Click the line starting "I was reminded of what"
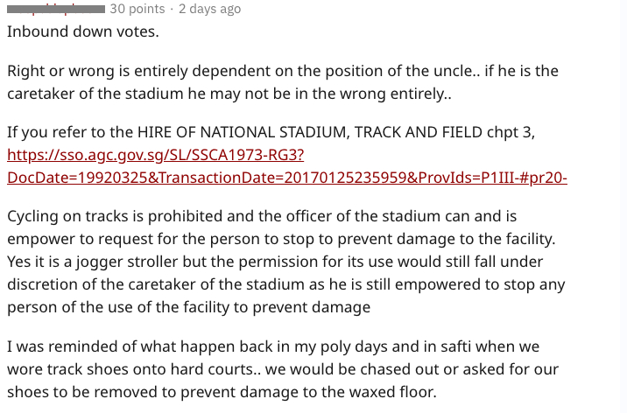 (273, 346)
